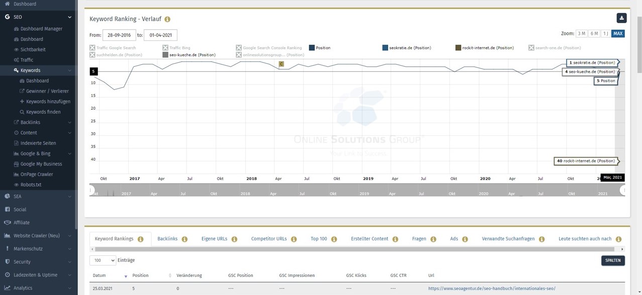Screen dimensions: 642x295
Task: Click the info icon beside the Backlinks tab
Action: (x=185, y=239)
